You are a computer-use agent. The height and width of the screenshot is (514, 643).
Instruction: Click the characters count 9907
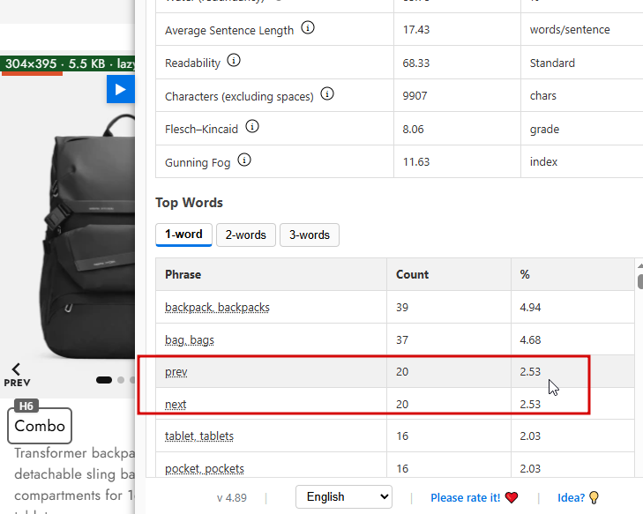(415, 96)
